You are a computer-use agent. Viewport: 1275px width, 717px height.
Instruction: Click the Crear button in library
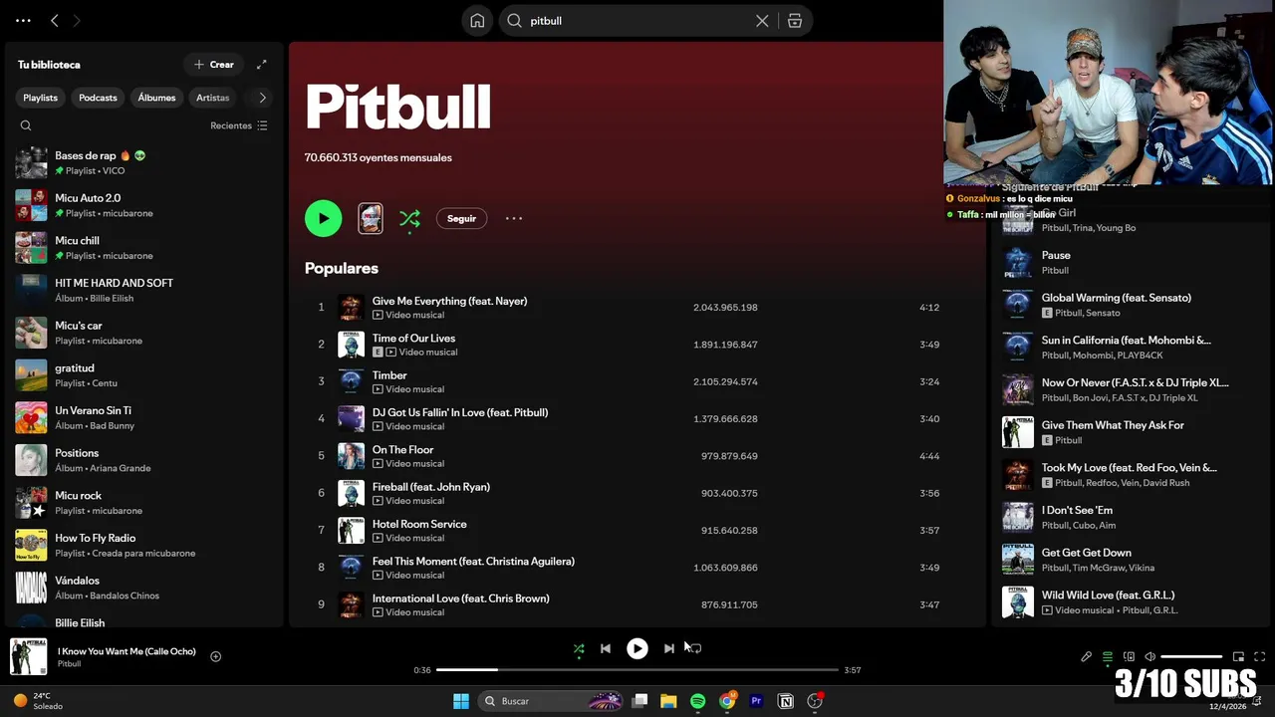coord(214,65)
